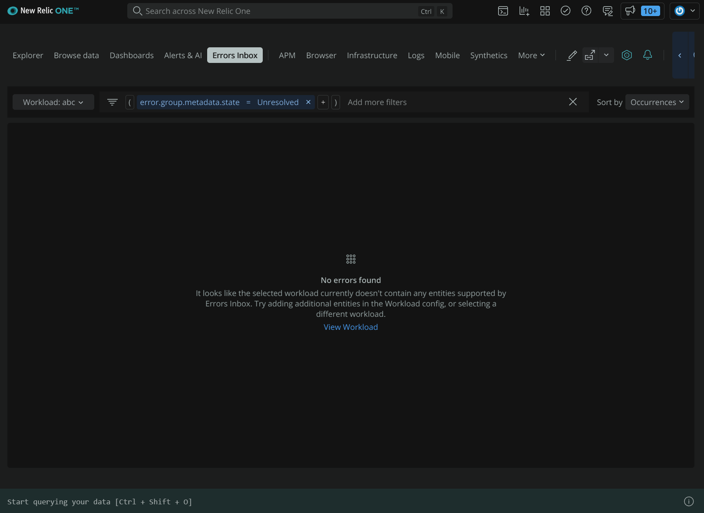The height and width of the screenshot is (513, 704).
Task: Click the edit pencil icon
Action: 572,55
